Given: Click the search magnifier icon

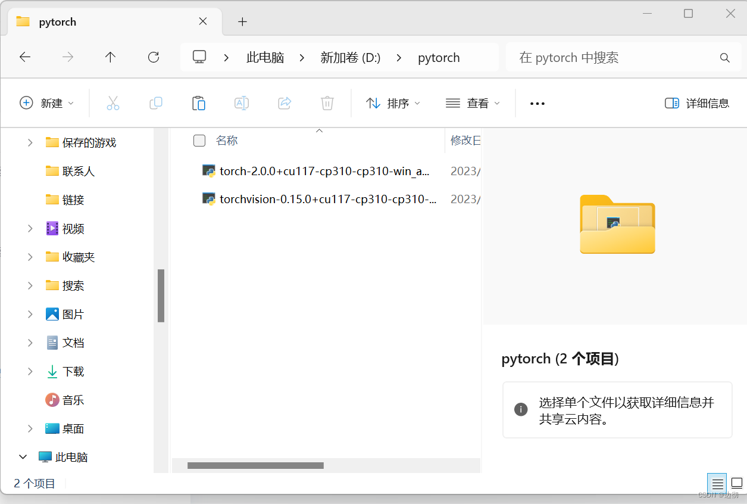Looking at the screenshot, I should click(x=725, y=58).
